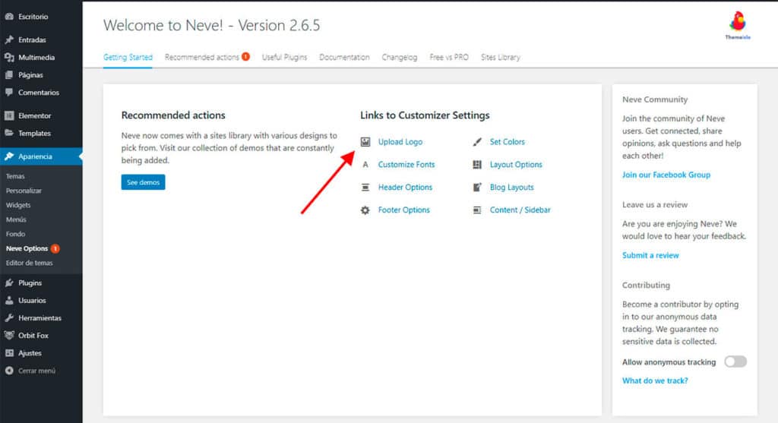The height and width of the screenshot is (423, 778).
Task: Click the Orbit Fox fox icon
Action: [9, 335]
